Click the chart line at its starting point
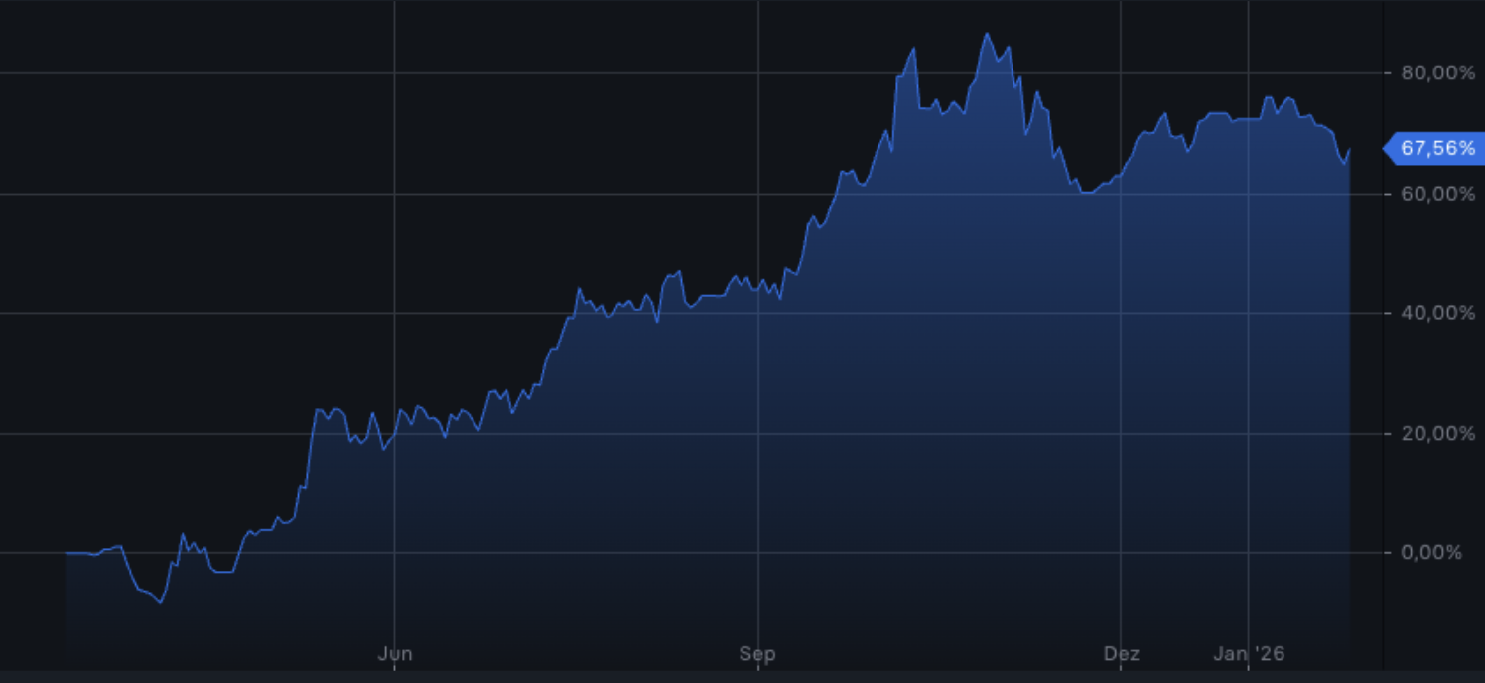The width and height of the screenshot is (1485, 683). pos(69,553)
